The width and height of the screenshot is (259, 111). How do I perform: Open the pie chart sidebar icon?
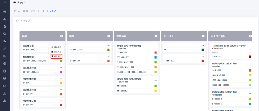click(5, 64)
